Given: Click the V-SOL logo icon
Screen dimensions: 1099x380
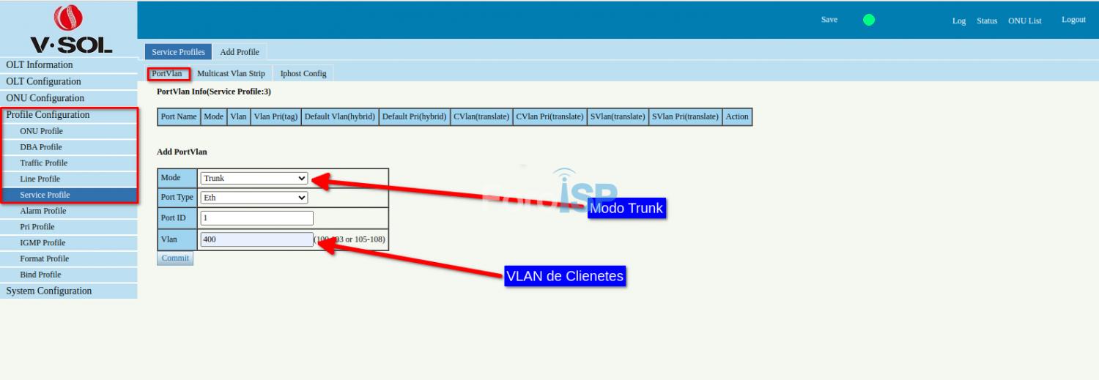Looking at the screenshot, I should (x=68, y=18).
